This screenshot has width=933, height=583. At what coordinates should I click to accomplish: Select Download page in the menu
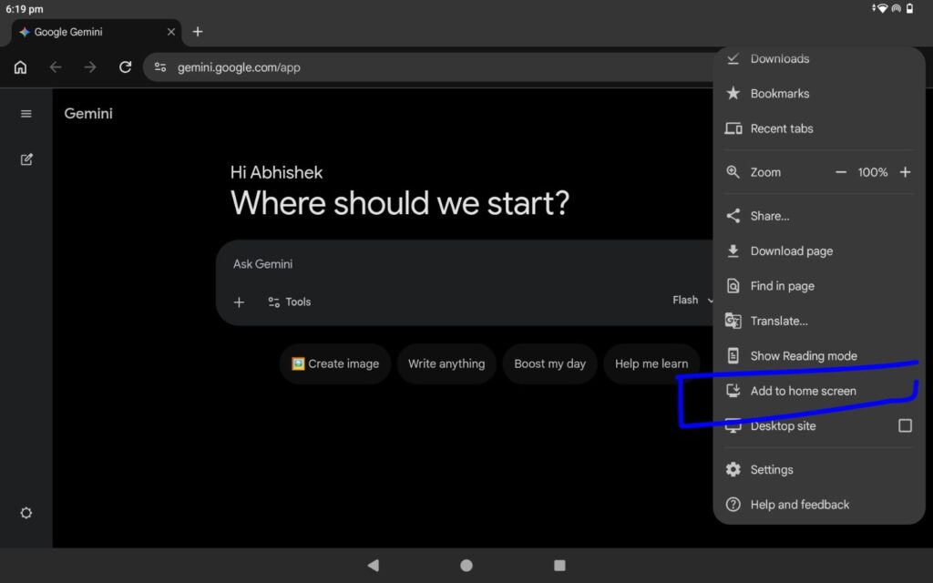click(x=819, y=251)
